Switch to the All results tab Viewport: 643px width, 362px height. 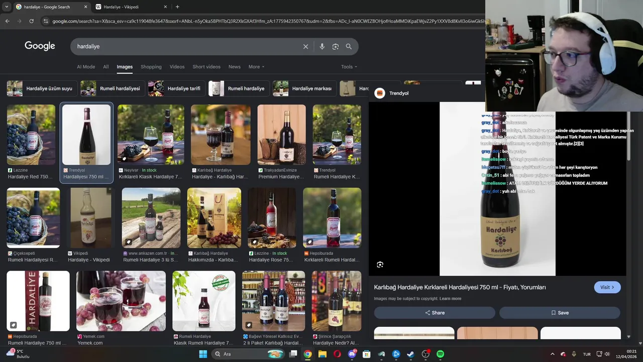(x=106, y=67)
